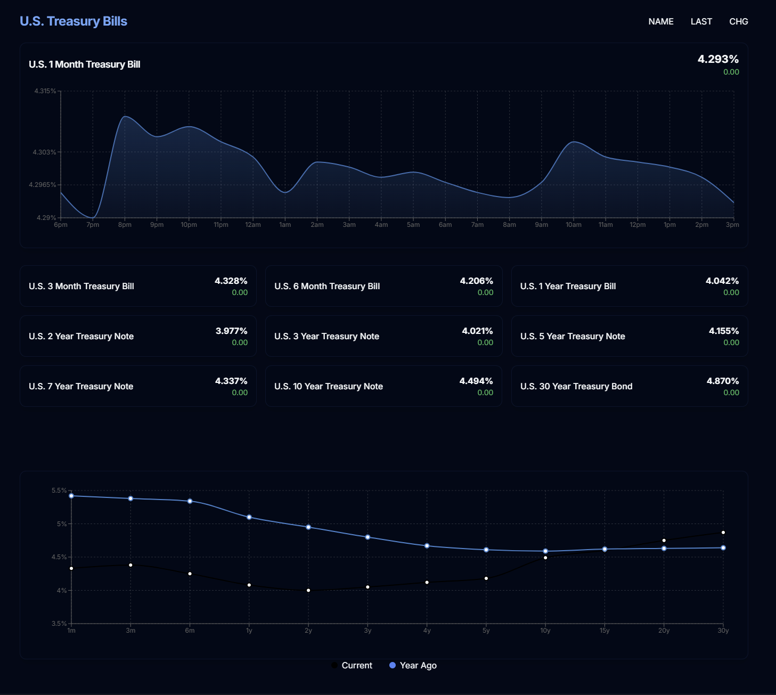
Task: Select the U.S. 30 Year Treasury Bond card
Action: tap(629, 386)
